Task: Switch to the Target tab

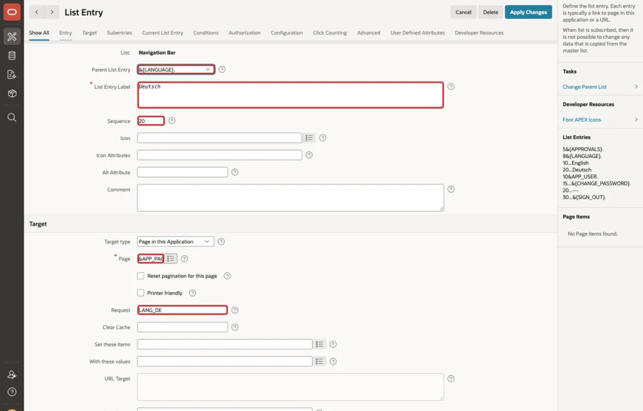Action: [89, 33]
